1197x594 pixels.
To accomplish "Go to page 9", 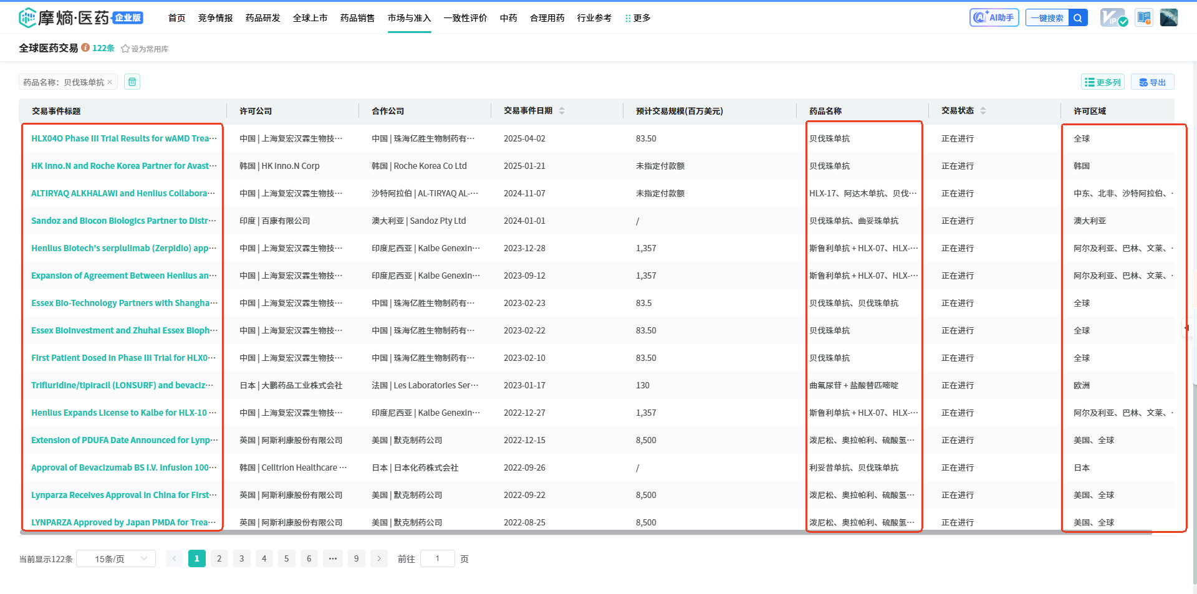I will (x=357, y=558).
